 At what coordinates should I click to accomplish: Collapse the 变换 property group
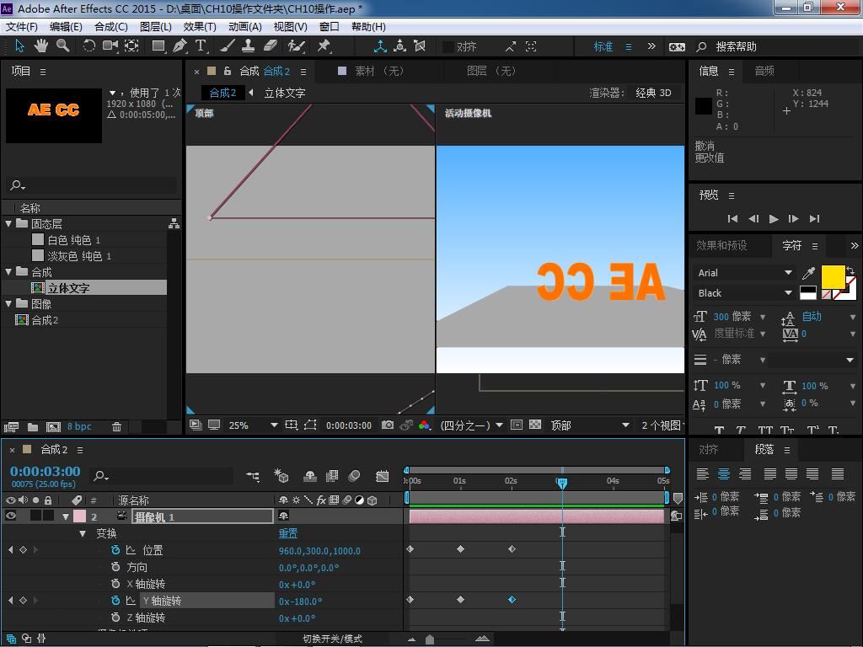83,533
